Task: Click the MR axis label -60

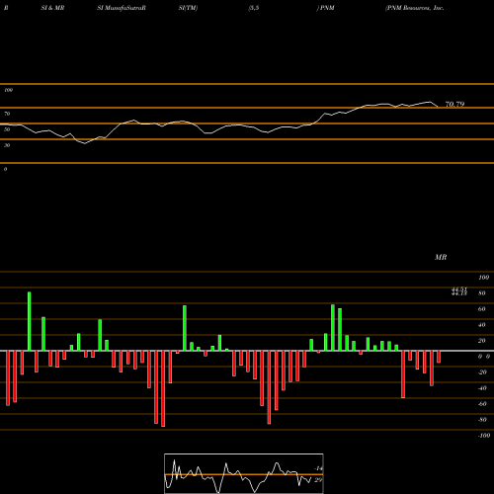Action: (482, 404)
